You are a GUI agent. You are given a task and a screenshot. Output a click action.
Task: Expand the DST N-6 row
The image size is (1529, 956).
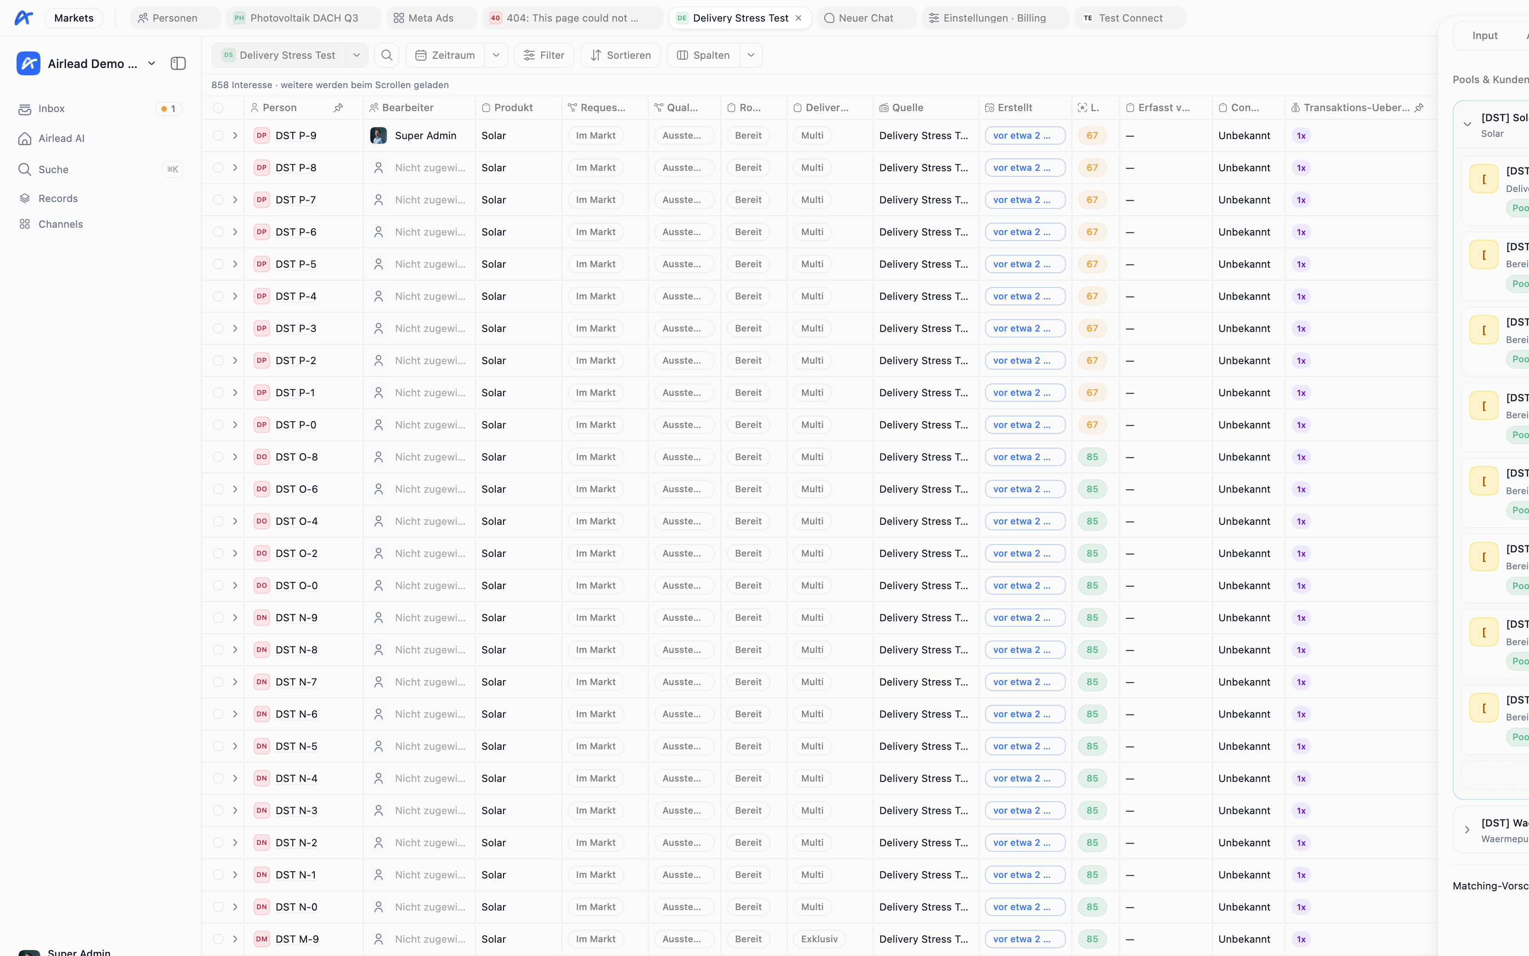[235, 714]
